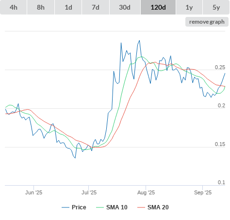Click the Sep '25 axis label
This screenshot has height=220, width=230.
[x=203, y=192]
